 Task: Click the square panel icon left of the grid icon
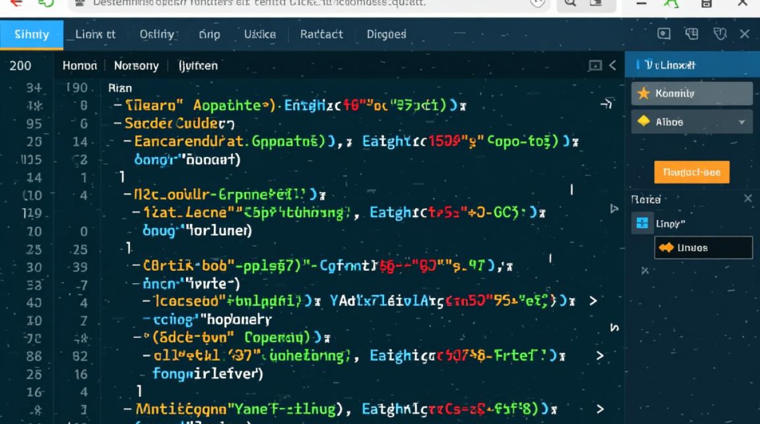pos(664,34)
